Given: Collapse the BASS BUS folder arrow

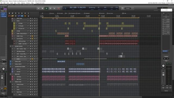Looking at the screenshot, I should click(x=13, y=74).
